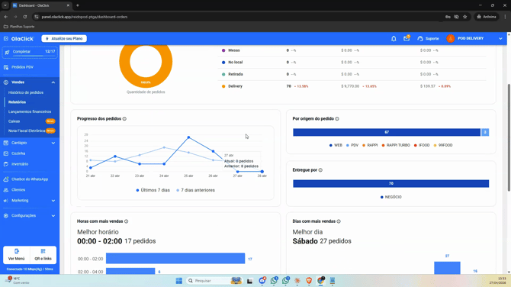Screen dimensions: 511x287
Task: Open the notifications bell icon
Action: [x=394, y=38]
